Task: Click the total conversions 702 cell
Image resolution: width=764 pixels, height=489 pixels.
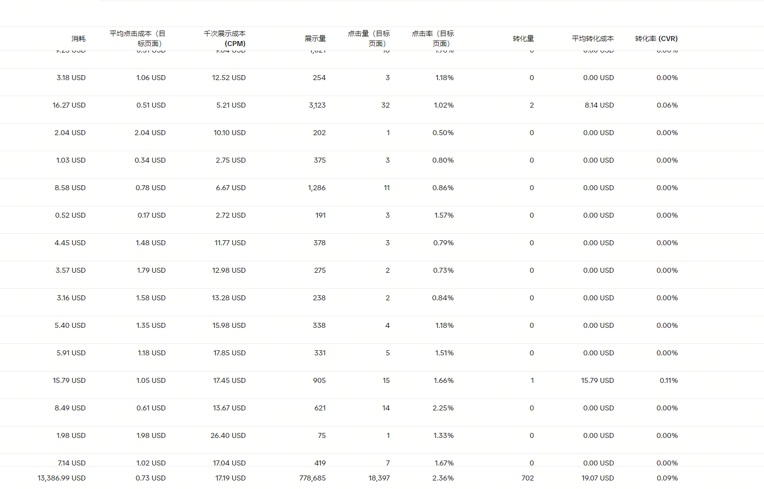Action: coord(527,478)
